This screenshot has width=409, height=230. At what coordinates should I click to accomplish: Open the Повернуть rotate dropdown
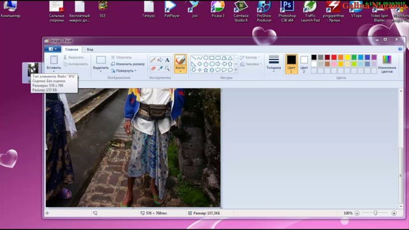point(123,71)
